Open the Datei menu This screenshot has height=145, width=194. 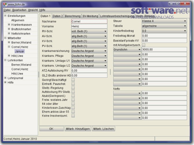[x=7, y=10]
